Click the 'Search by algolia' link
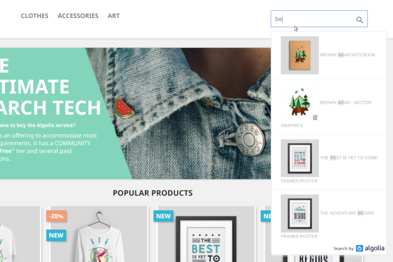The image size is (393, 262). 359,248
